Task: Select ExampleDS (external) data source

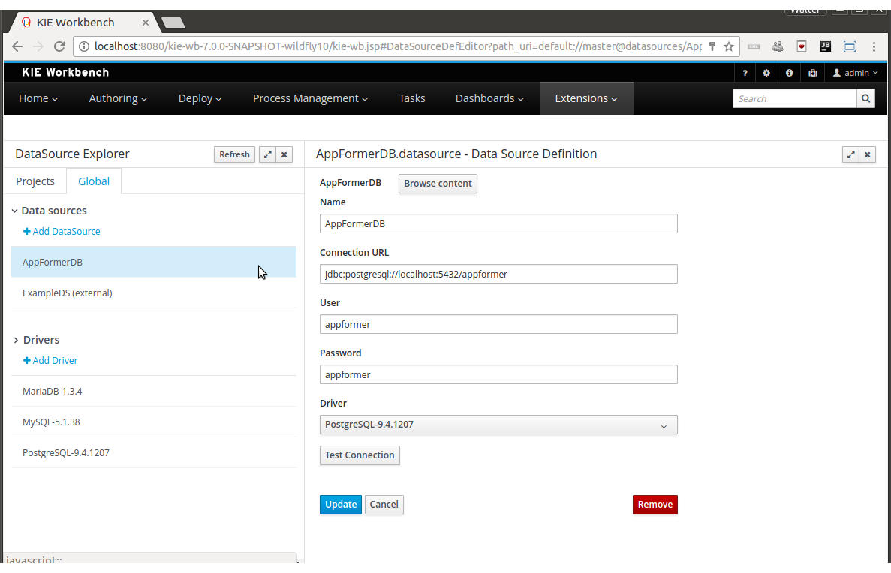Action: click(68, 293)
